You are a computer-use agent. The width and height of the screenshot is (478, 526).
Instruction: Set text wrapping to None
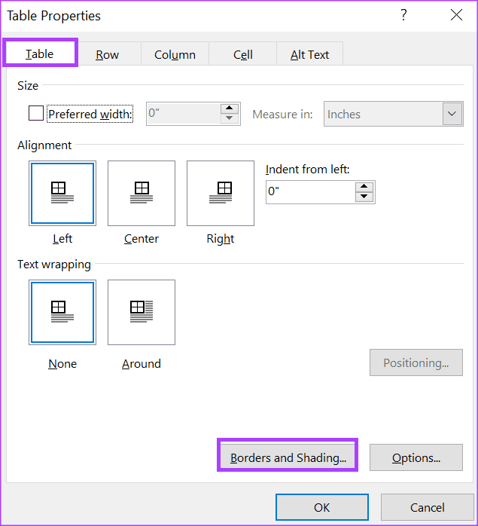pos(62,312)
